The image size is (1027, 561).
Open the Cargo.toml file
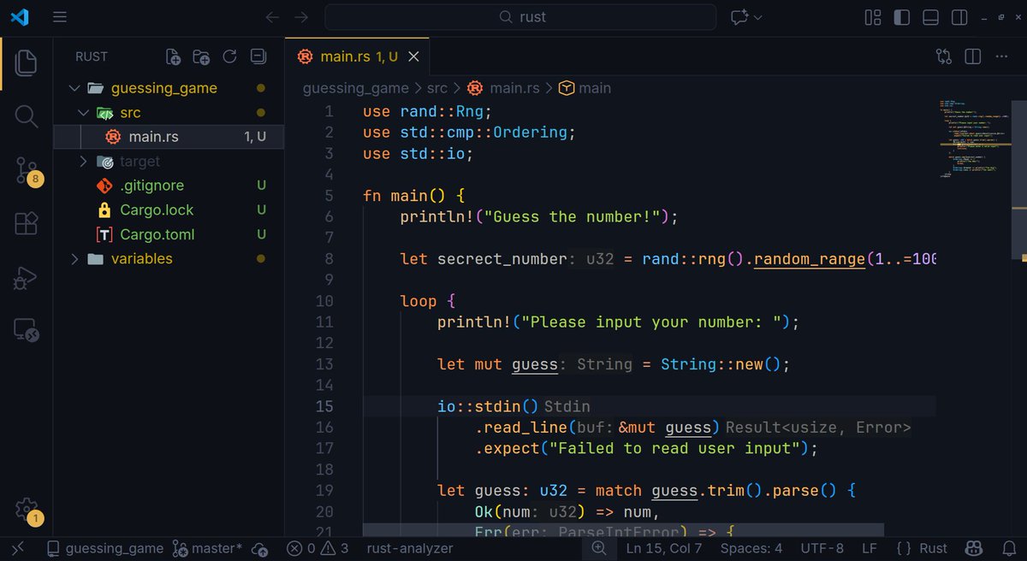coord(169,234)
